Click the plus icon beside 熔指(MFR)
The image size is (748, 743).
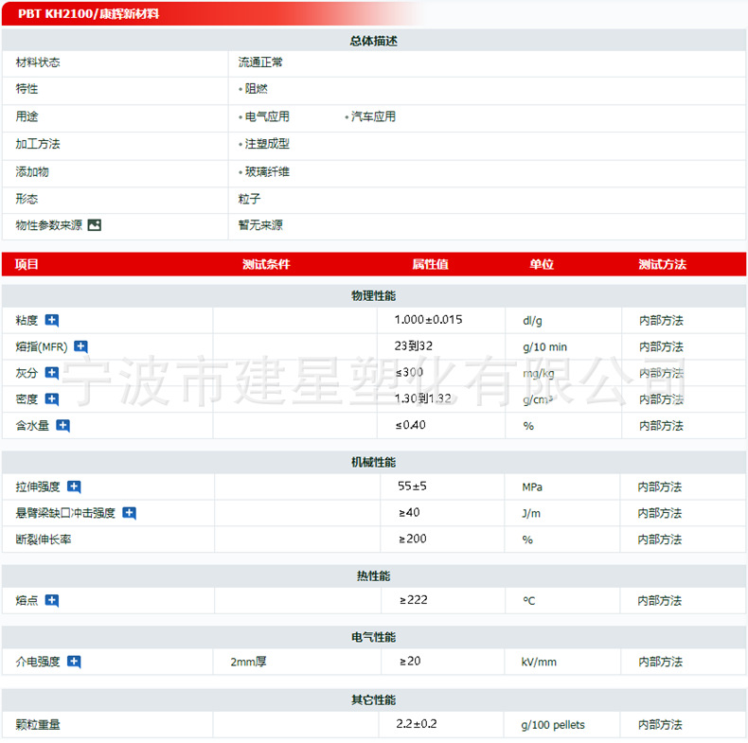click(80, 346)
